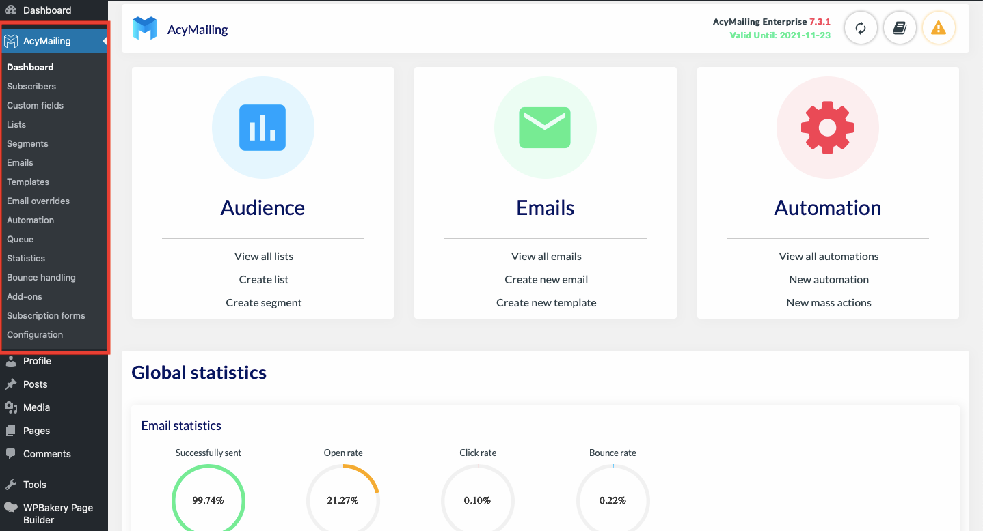The image size is (983, 531).
Task: Click the AcyMailing sidebar envelope icon
Action: point(11,41)
